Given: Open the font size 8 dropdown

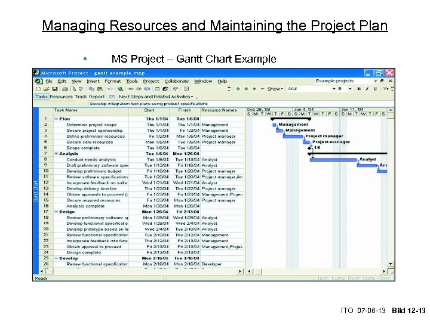Looking at the screenshot, I should pos(349,89).
